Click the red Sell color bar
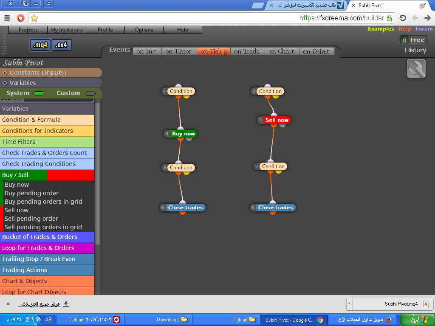435x326 pixels. [x=71, y=175]
